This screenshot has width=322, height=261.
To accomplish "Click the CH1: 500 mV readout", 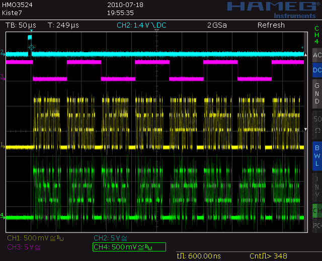I will click(35, 238).
